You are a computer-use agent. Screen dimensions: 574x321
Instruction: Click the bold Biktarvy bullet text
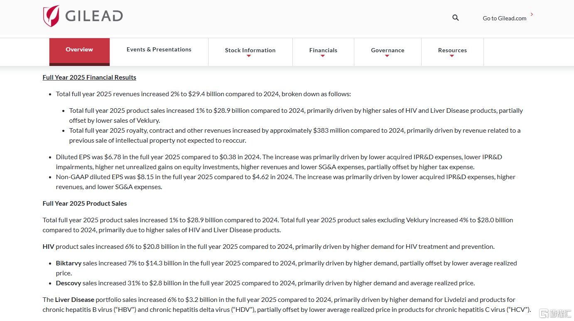point(69,263)
